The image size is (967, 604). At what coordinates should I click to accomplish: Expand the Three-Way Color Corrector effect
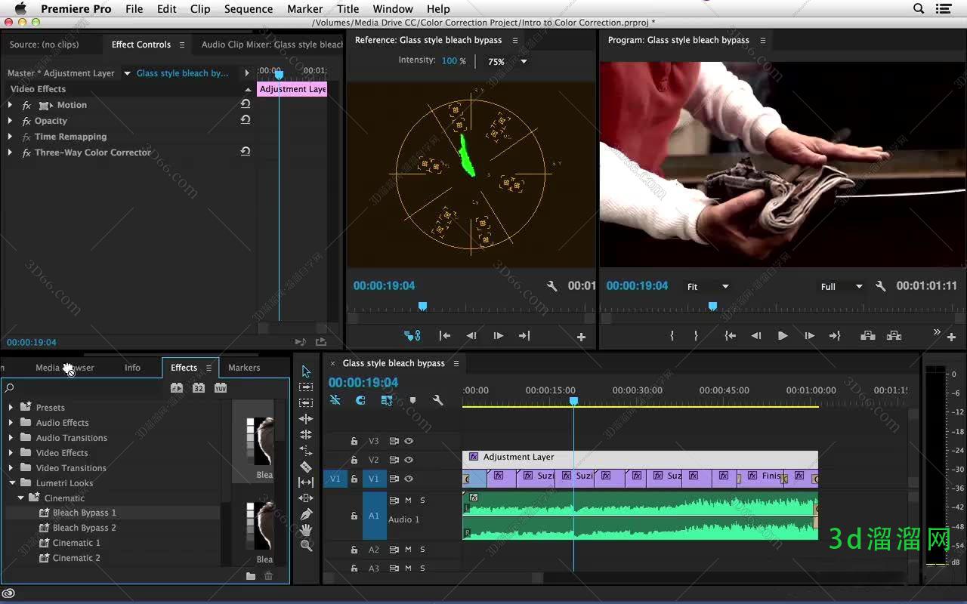point(10,153)
